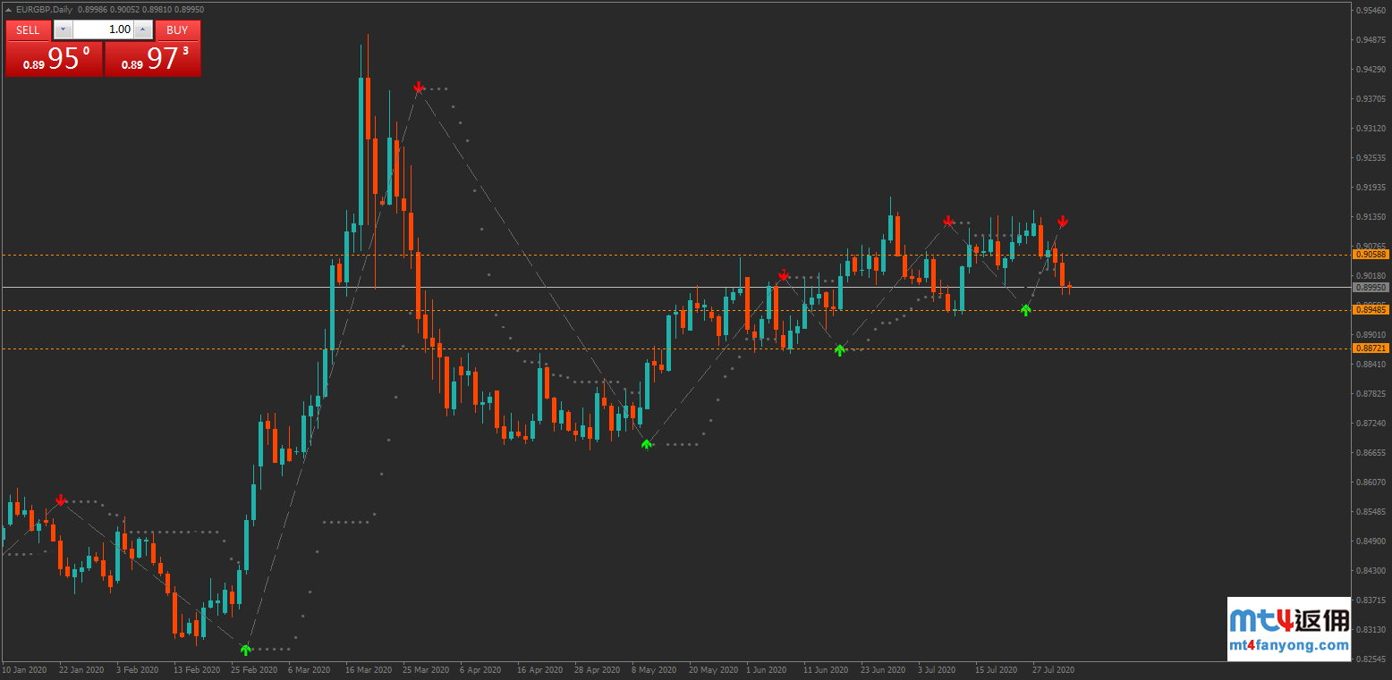Click the orange 0.90588 price label
The width and height of the screenshot is (1392, 680).
(1371, 255)
